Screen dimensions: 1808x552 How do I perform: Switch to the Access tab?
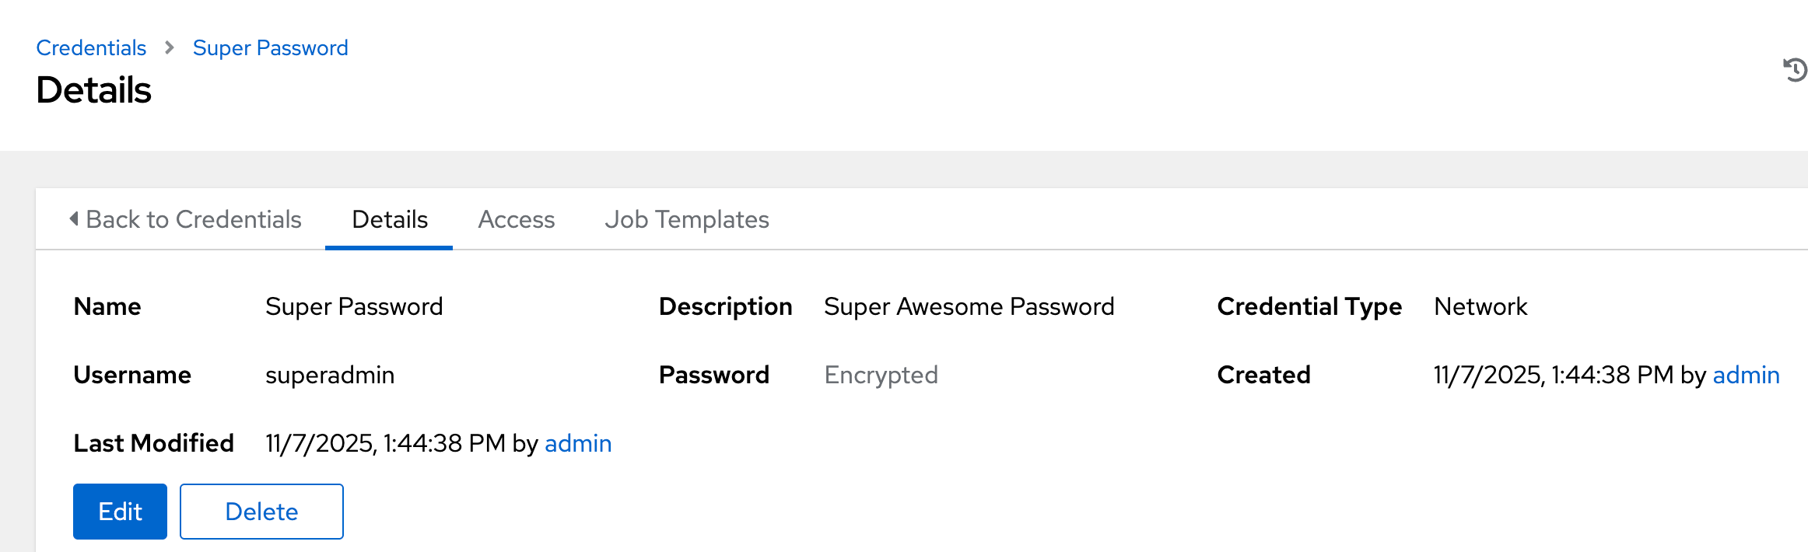pos(517,220)
